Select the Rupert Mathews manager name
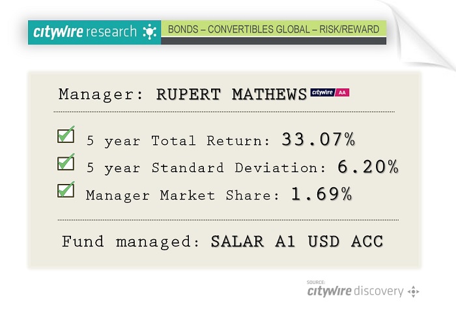The width and height of the screenshot is (456, 312). click(x=231, y=94)
